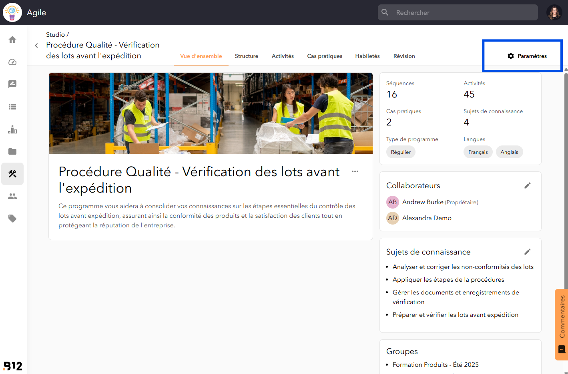Open the feedback chat icon in sidebar

(x=12, y=84)
